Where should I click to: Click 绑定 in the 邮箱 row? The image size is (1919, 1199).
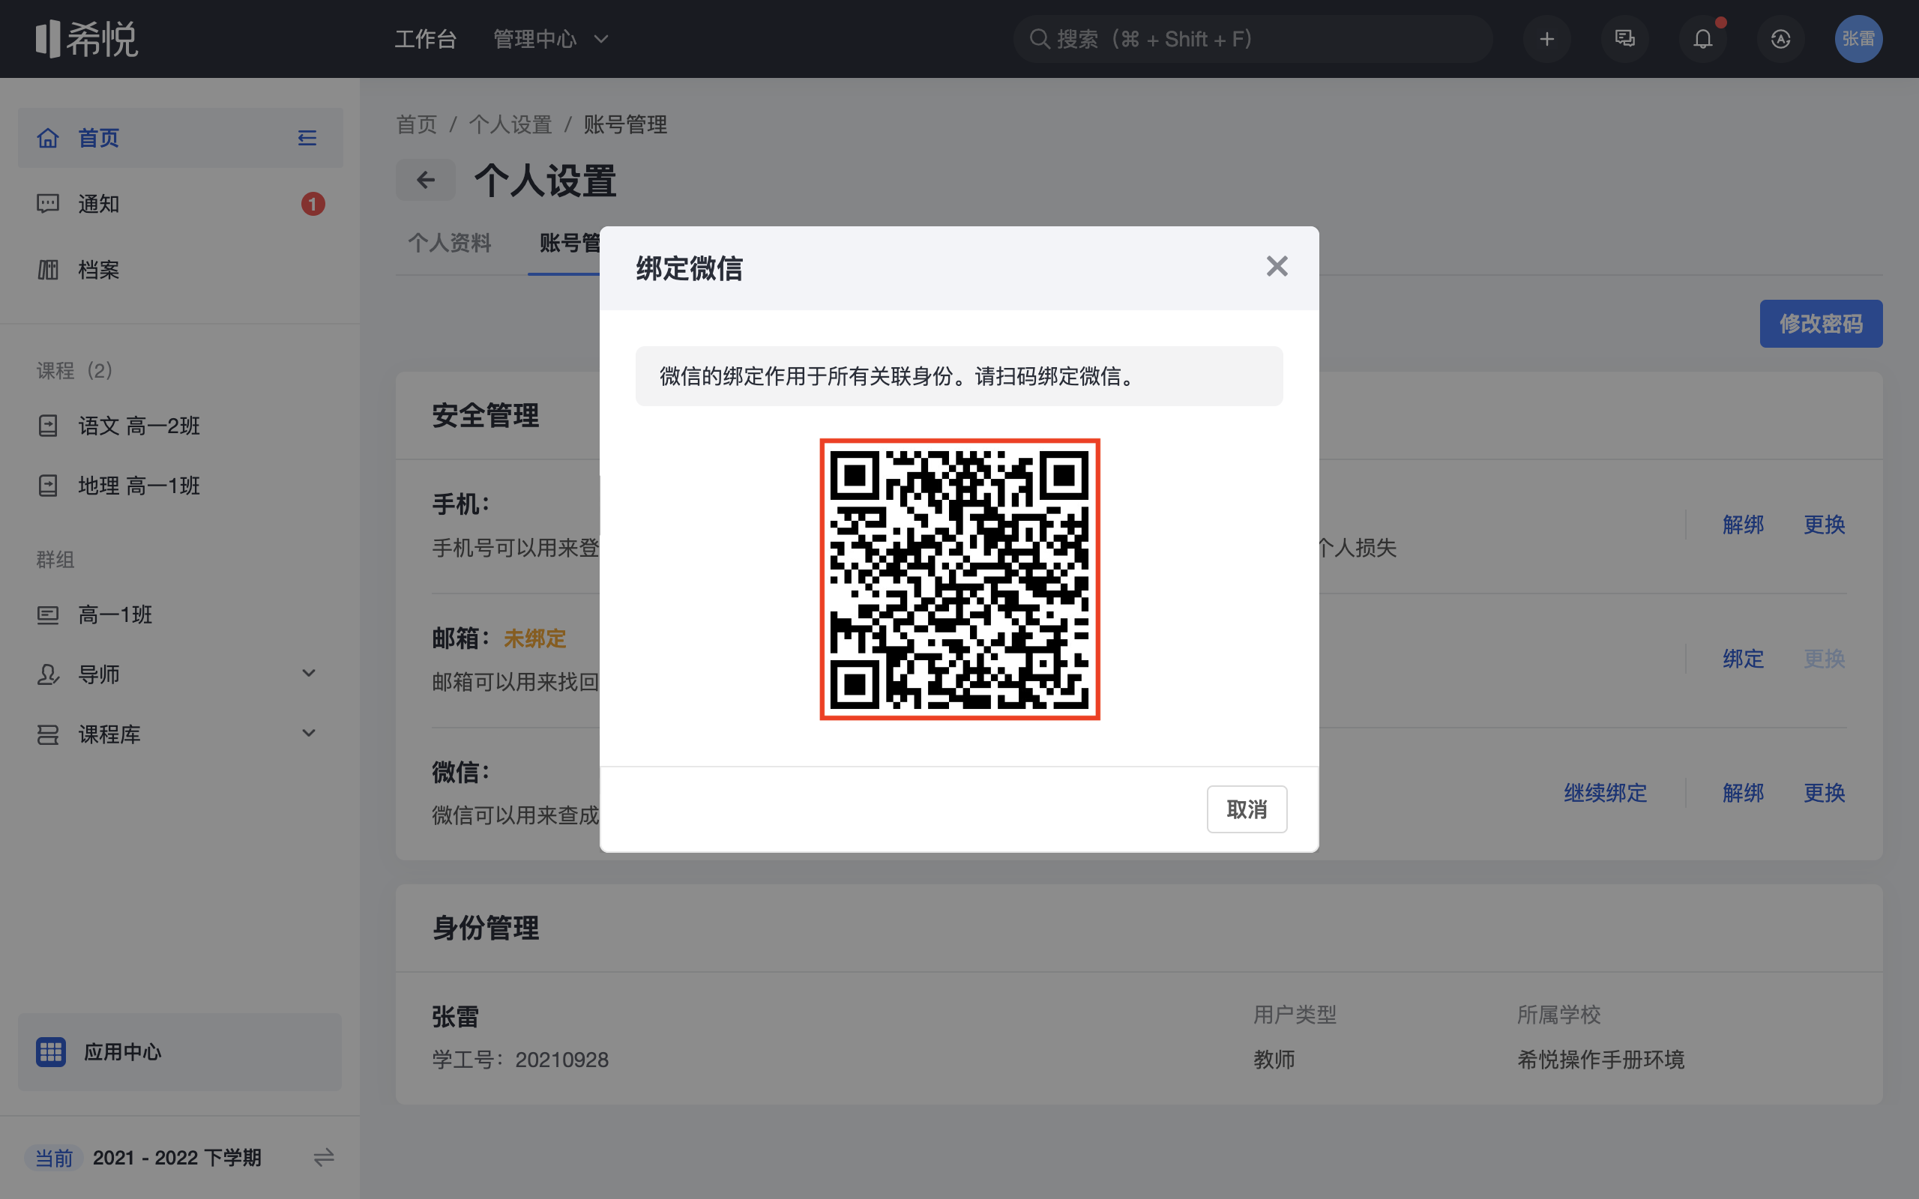click(1743, 658)
